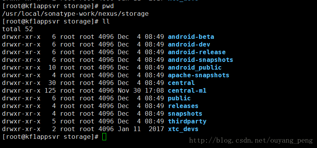Image resolution: width=317 pixels, height=148 pixels.
Task: Select the central-m1 folder entry
Action: tap(187, 91)
